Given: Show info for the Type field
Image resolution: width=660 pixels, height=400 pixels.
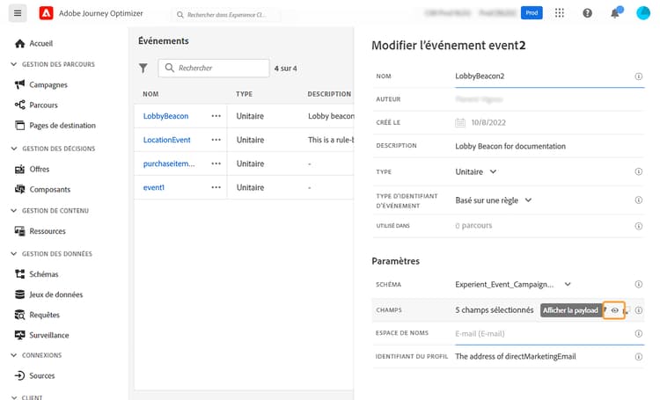Looking at the screenshot, I should [x=639, y=171].
